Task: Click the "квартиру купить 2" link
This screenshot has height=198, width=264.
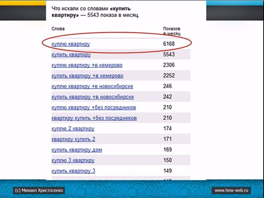Action: pyautogui.click(x=73, y=139)
